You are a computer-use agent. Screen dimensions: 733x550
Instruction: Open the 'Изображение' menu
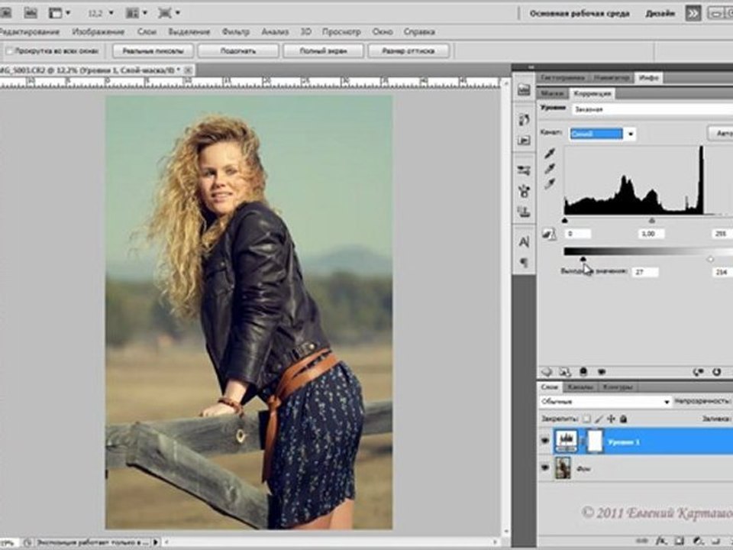click(x=98, y=32)
